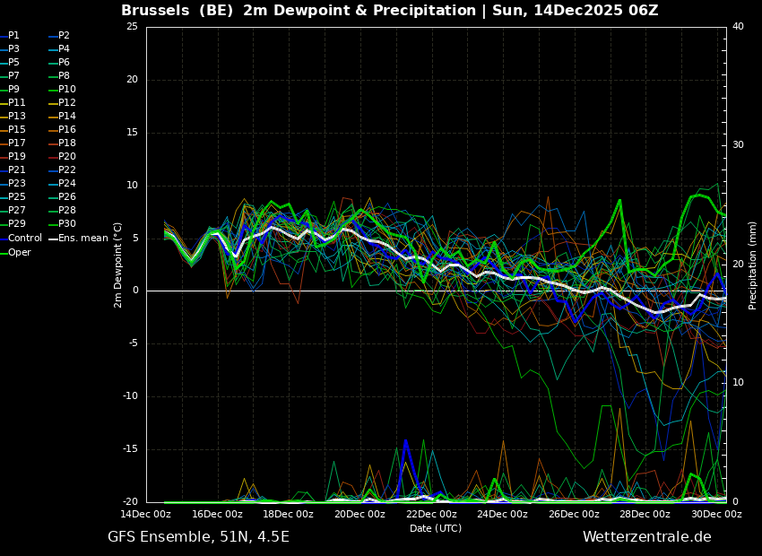Click the P29 legend label
The height and width of the screenshot is (556, 762).
[x=16, y=223]
